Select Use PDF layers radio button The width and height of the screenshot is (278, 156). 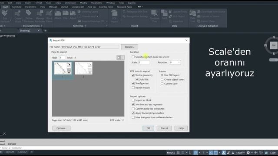pos(162,75)
